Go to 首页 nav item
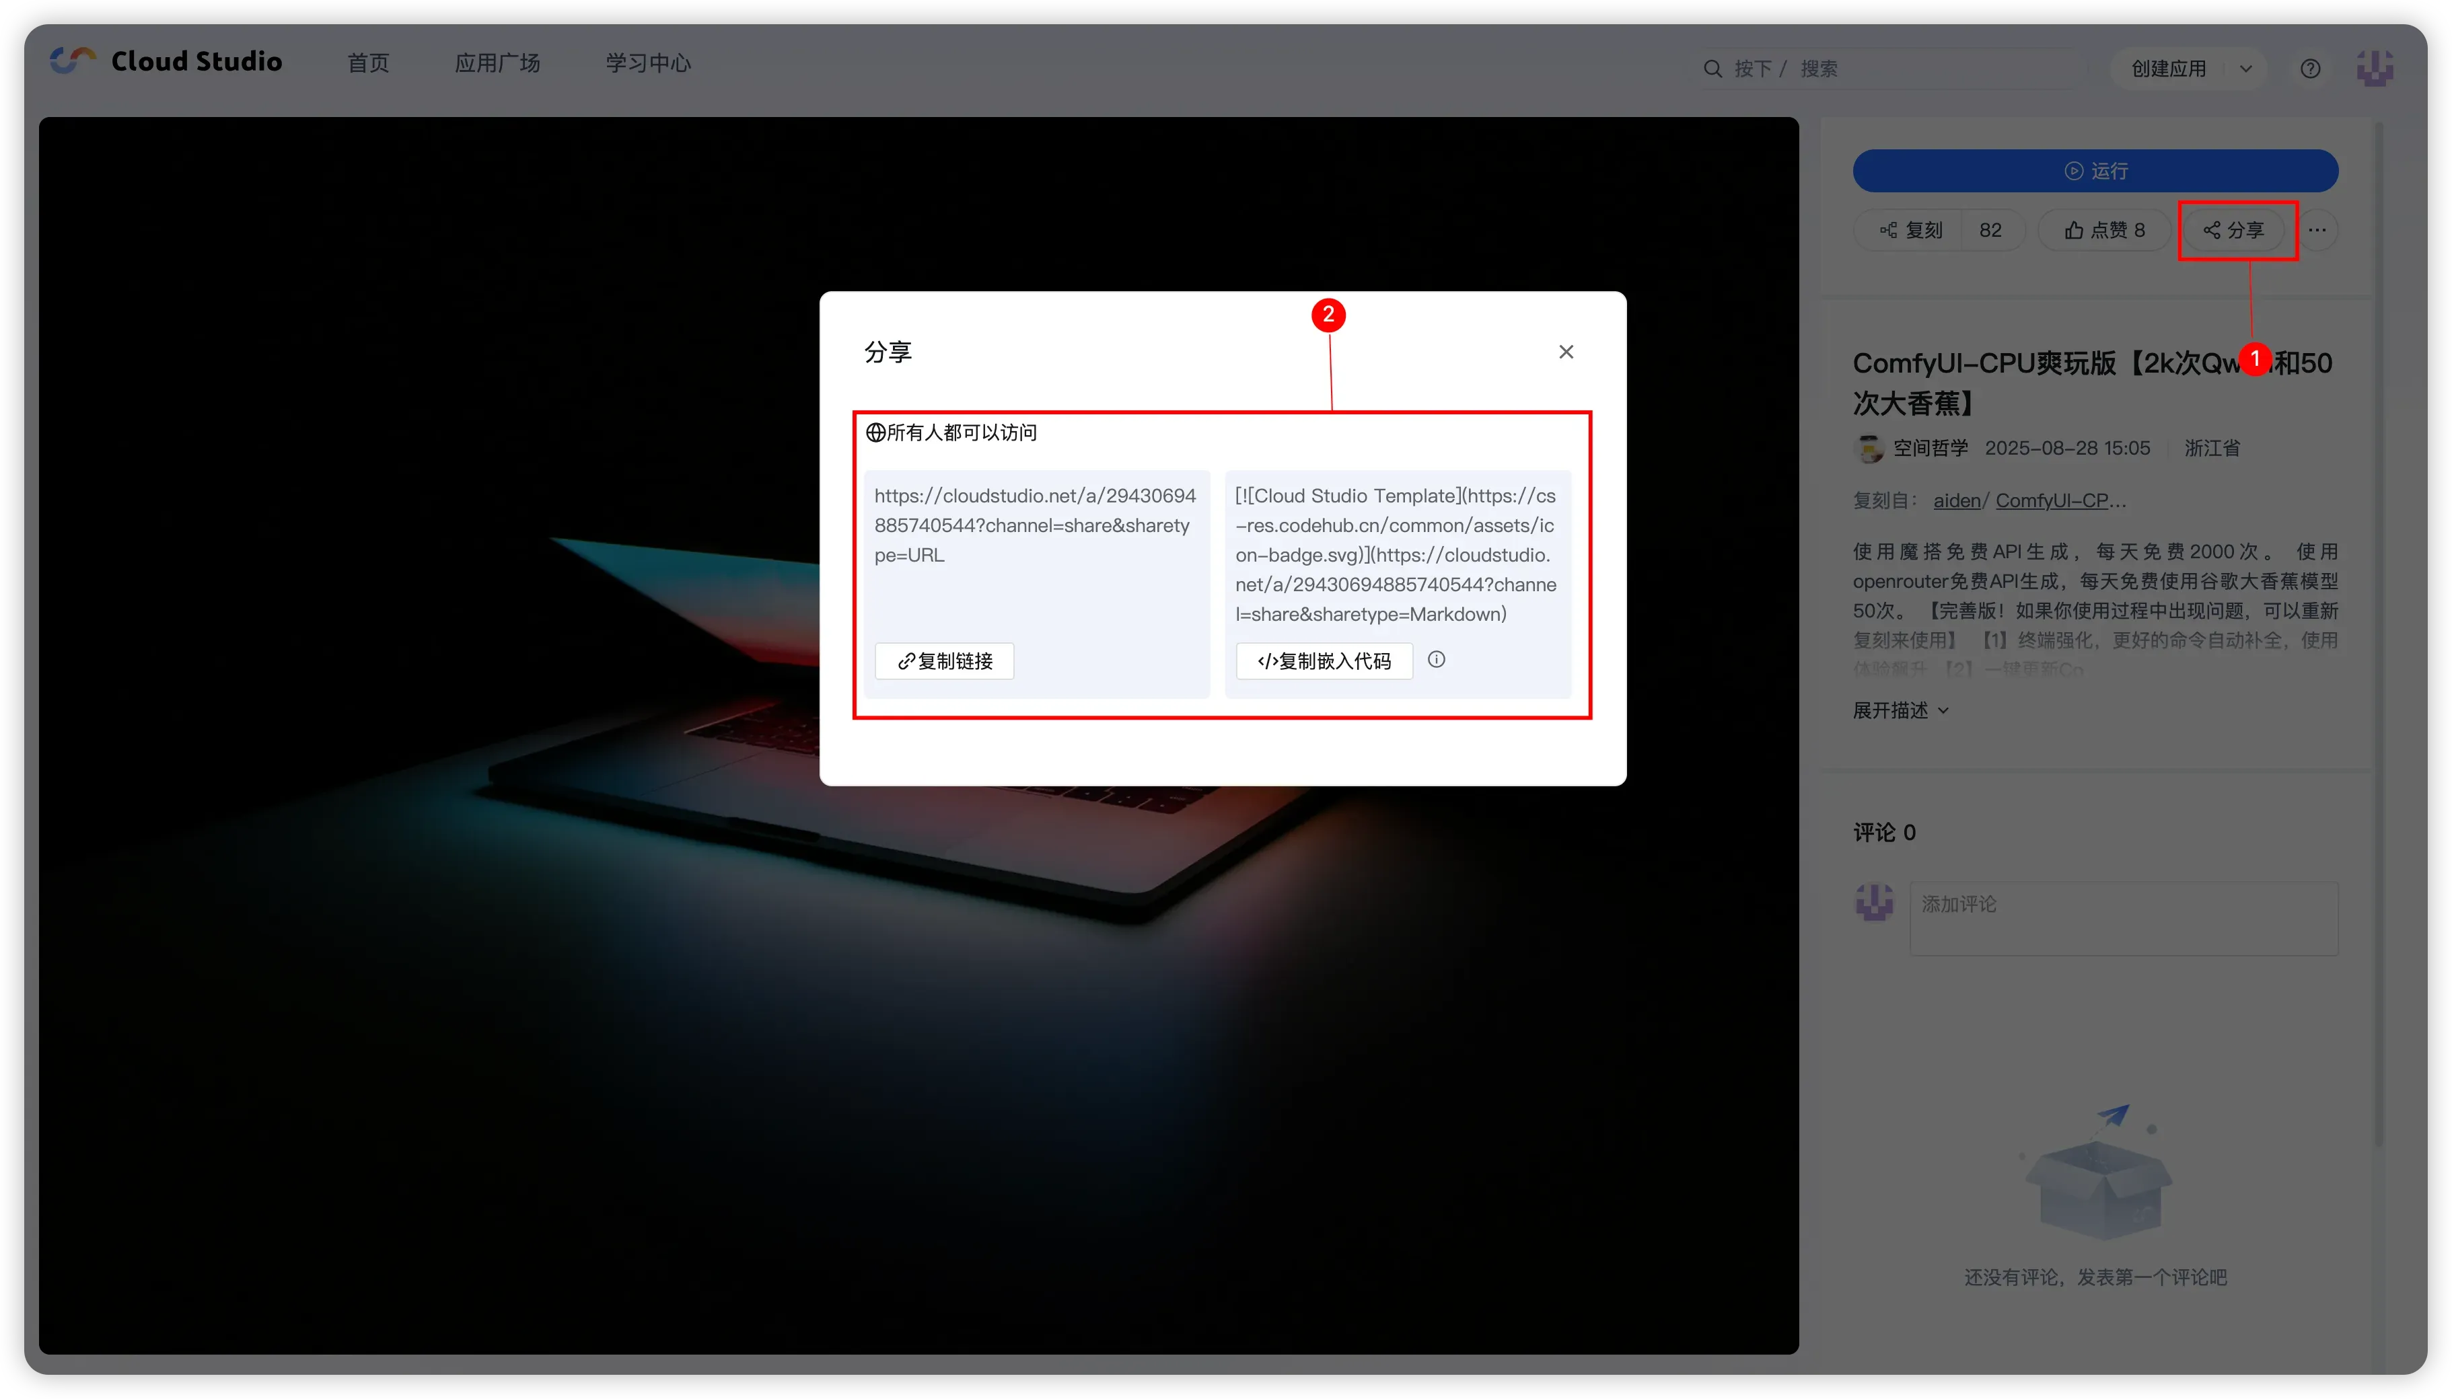Image resolution: width=2452 pixels, height=1399 pixels. (x=368, y=63)
